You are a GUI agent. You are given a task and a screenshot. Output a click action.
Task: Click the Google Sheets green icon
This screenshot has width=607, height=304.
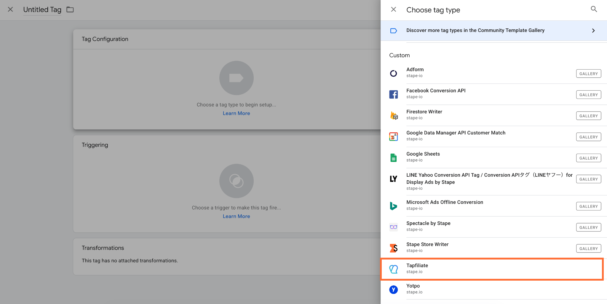394,158
